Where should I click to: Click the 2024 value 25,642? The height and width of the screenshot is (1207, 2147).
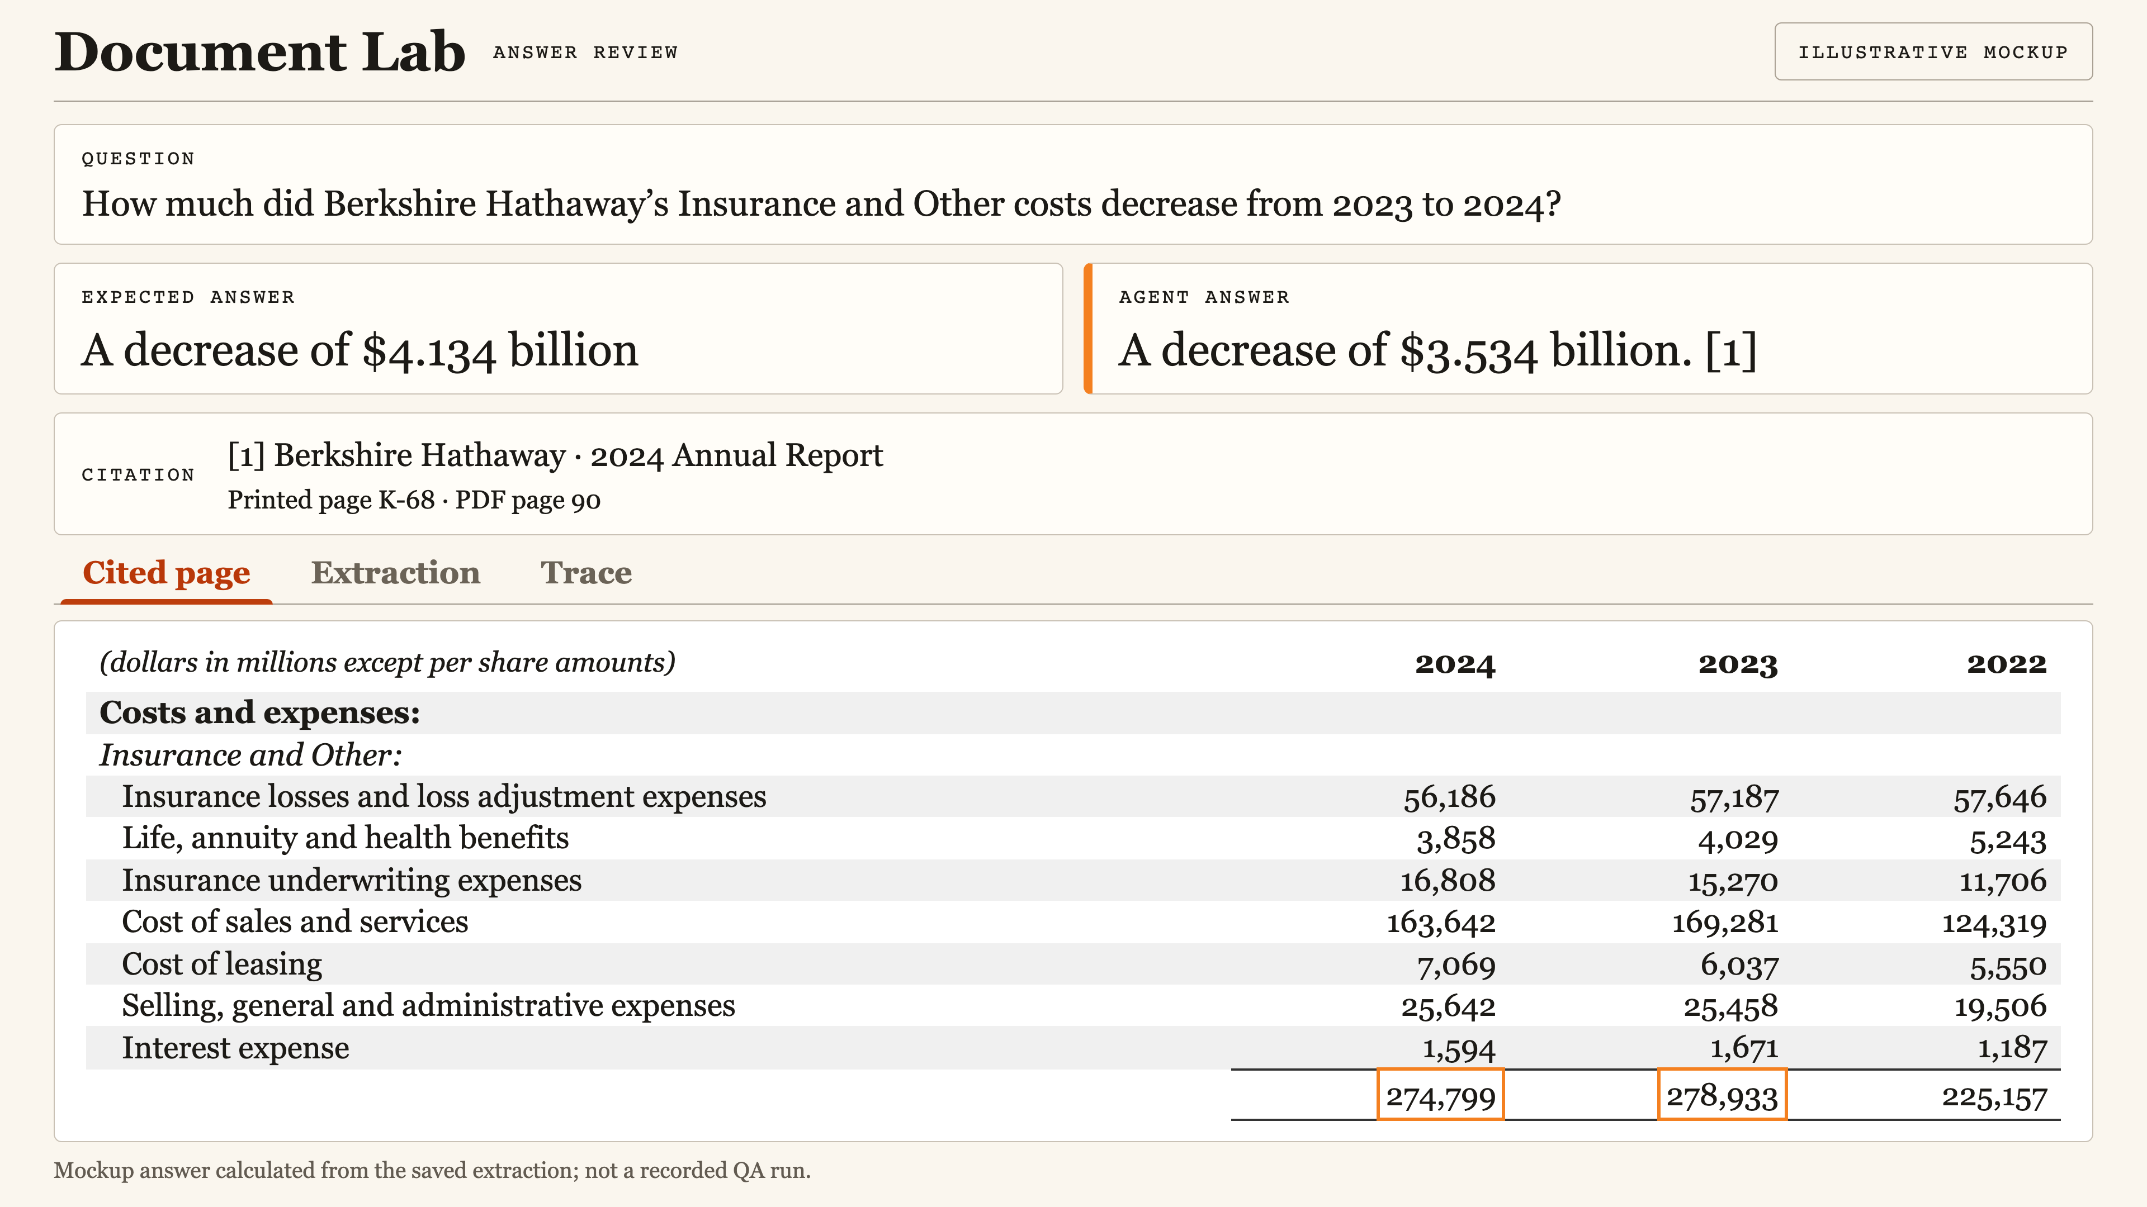tap(1449, 1007)
